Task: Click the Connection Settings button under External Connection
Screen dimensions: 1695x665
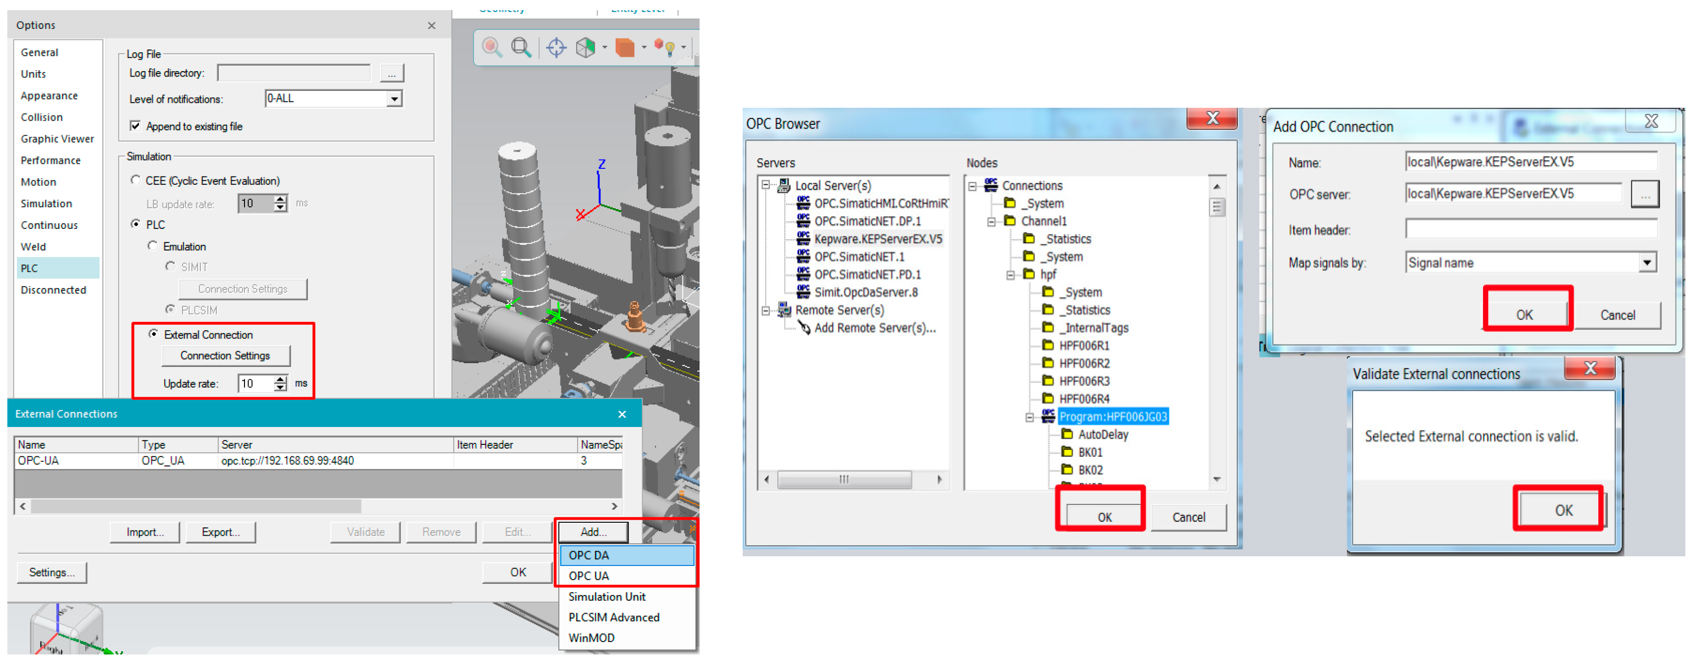Action: point(225,355)
